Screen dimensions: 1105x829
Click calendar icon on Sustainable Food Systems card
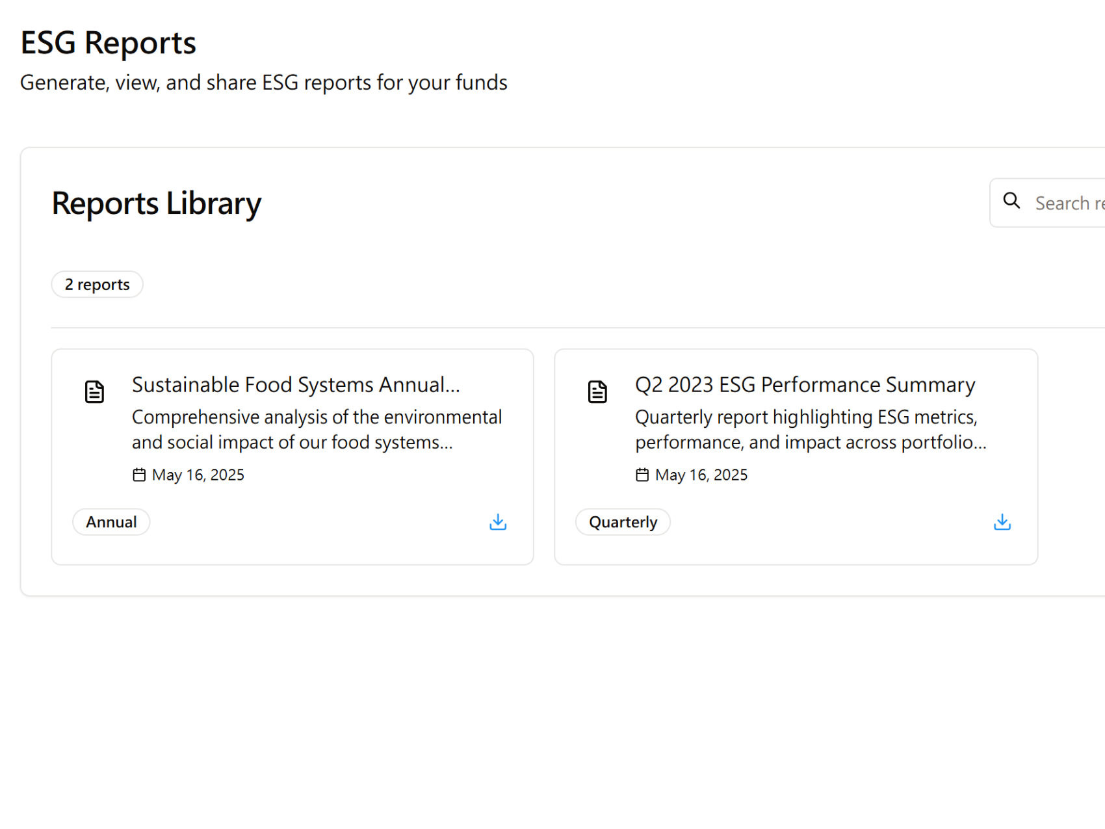pos(139,475)
